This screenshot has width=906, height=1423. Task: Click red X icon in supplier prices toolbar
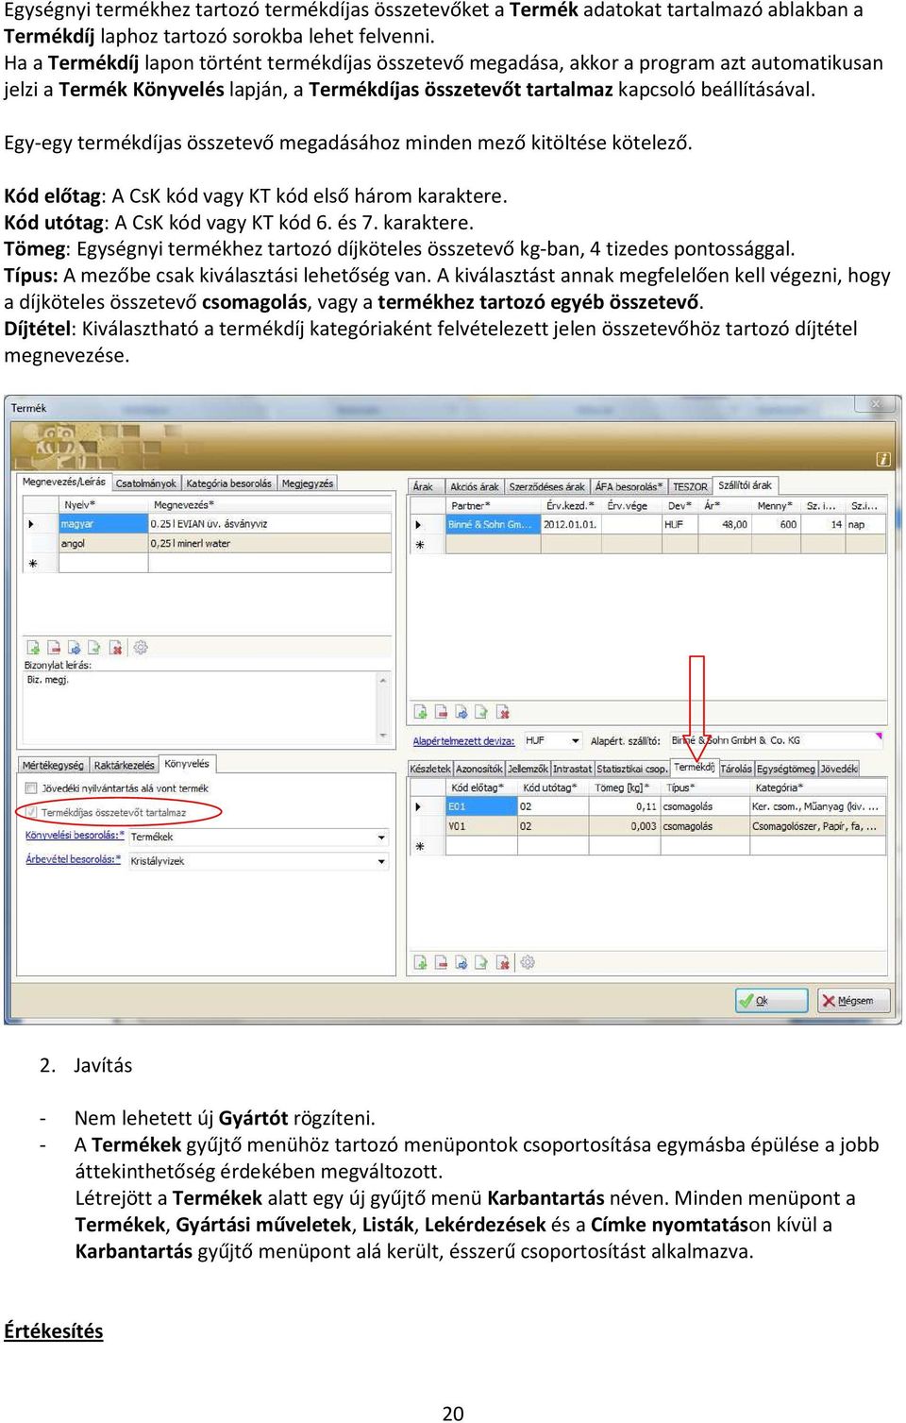(x=503, y=712)
